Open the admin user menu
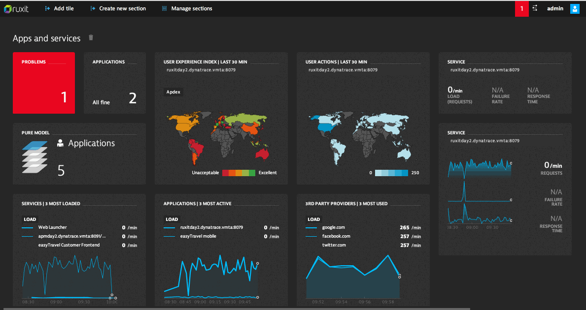 tap(555, 8)
